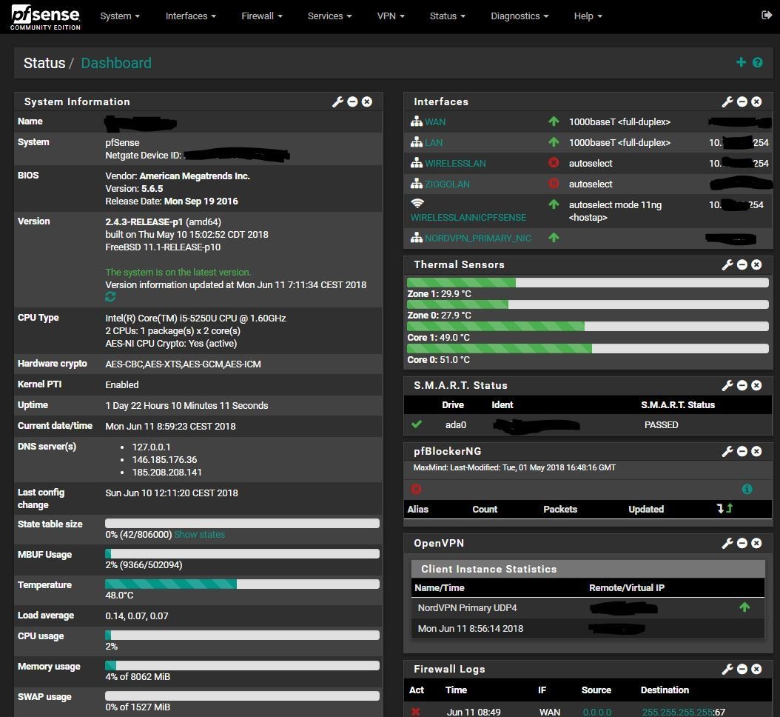Viewport: 780px width, 717px height.
Task: Open dashboard help question mark icon
Action: click(757, 62)
